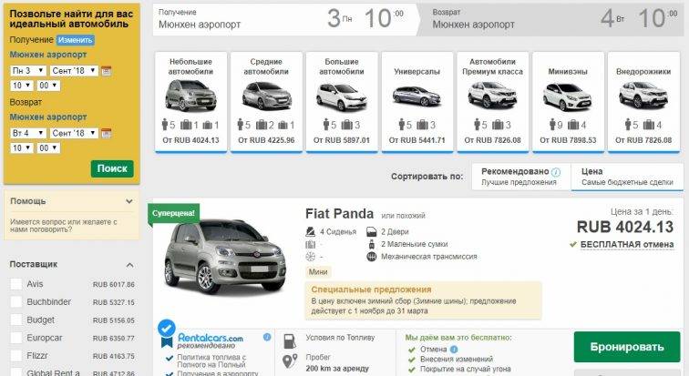Sort by Цена tab

point(627,177)
